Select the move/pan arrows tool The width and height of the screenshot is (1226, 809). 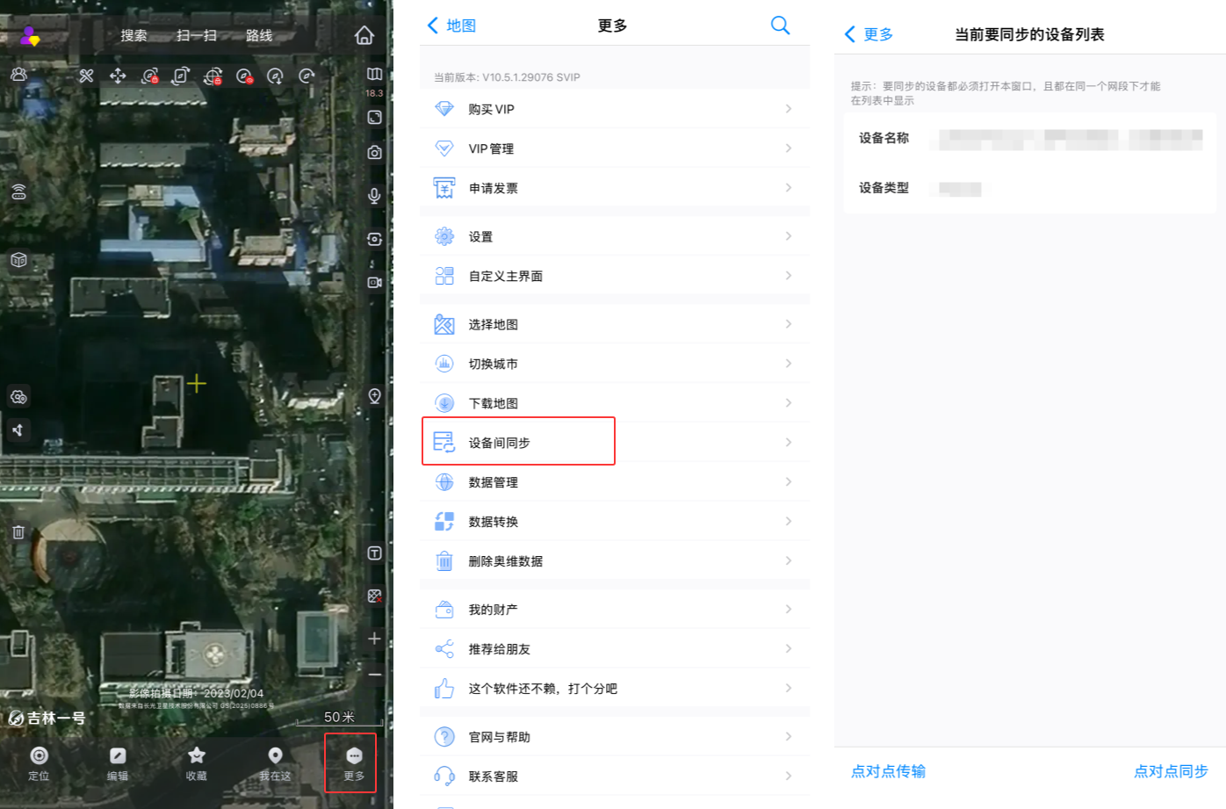point(118,76)
